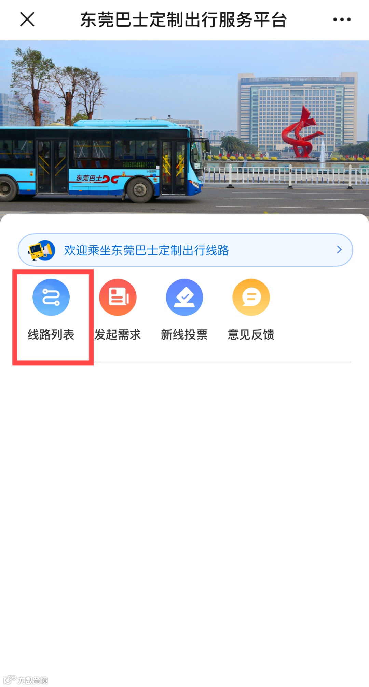
Task: Close the mini program with X
Action: tap(27, 19)
